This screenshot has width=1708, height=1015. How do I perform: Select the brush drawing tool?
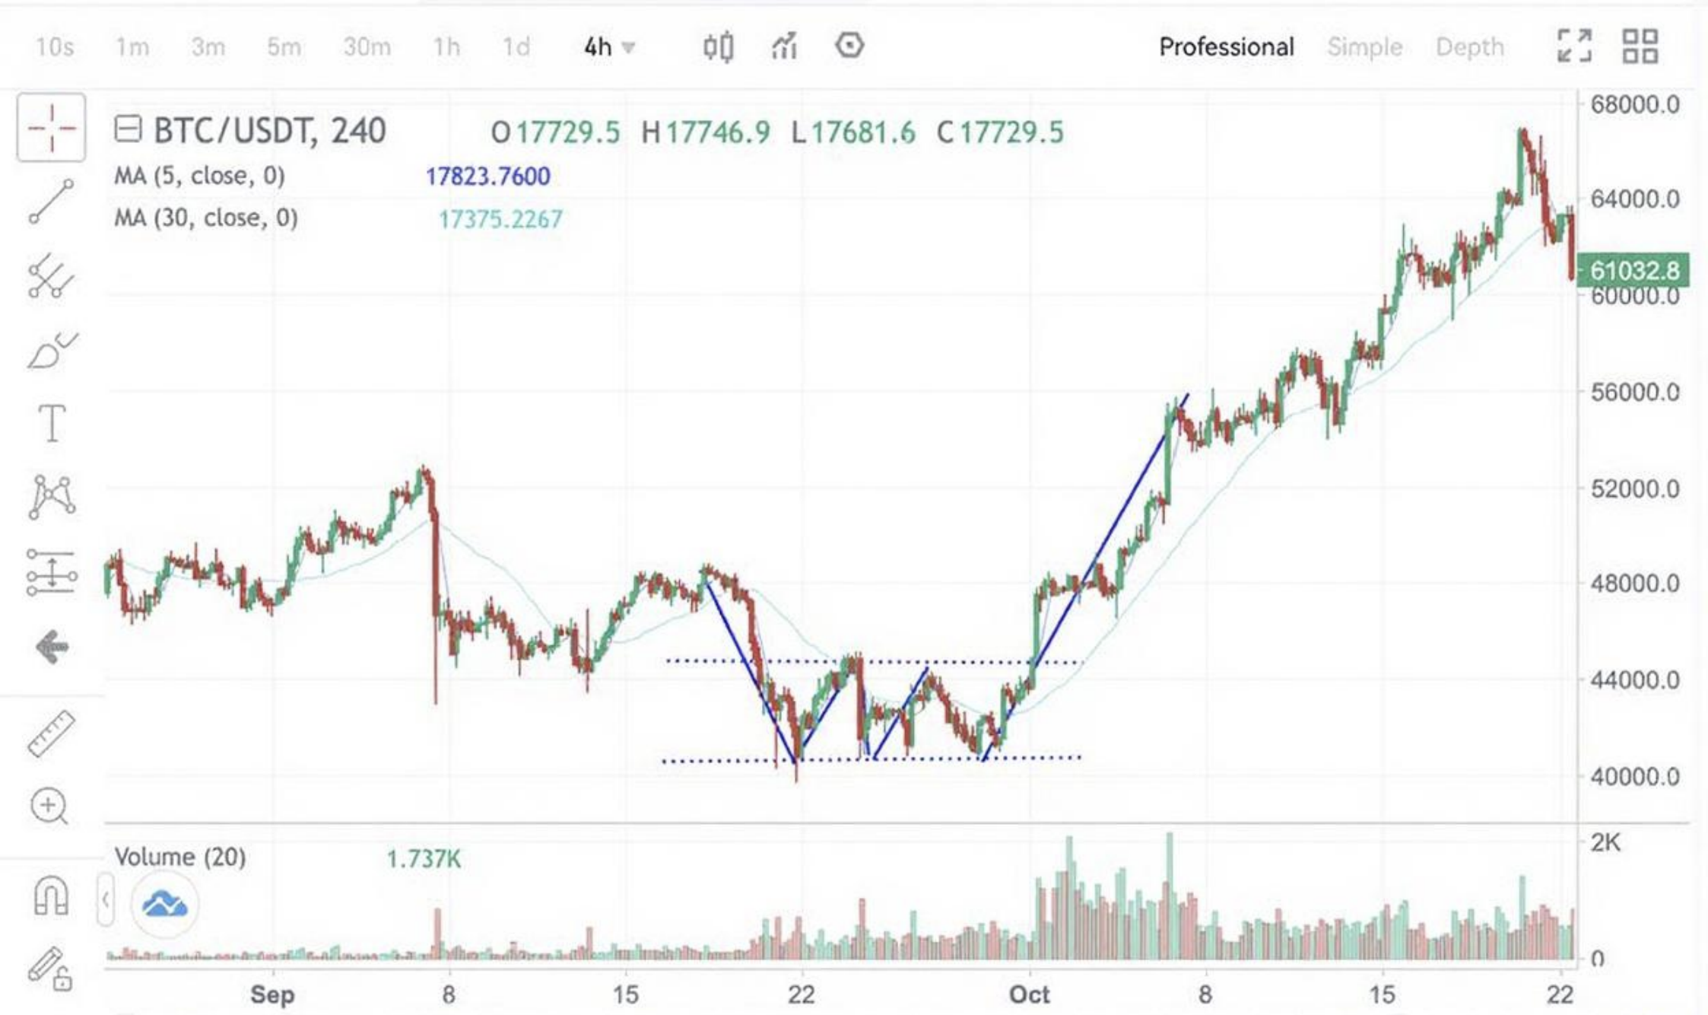[51, 350]
